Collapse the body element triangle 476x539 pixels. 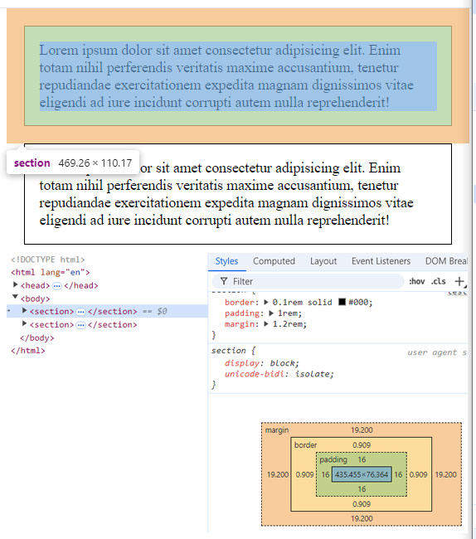[15, 298]
